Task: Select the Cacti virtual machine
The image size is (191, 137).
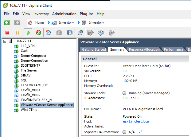Action: [x=25, y=51]
